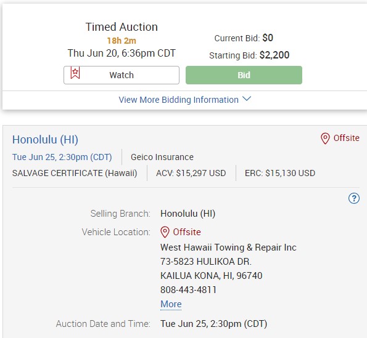This screenshot has height=338, width=367.
Task: Expand View More Bidding Information
Action: (x=184, y=100)
